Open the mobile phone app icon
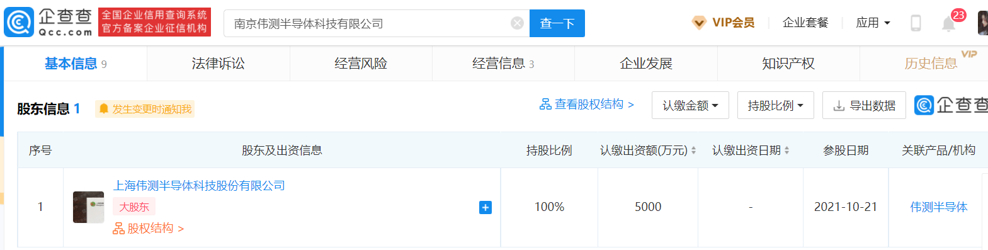988x250 pixels. [916, 23]
